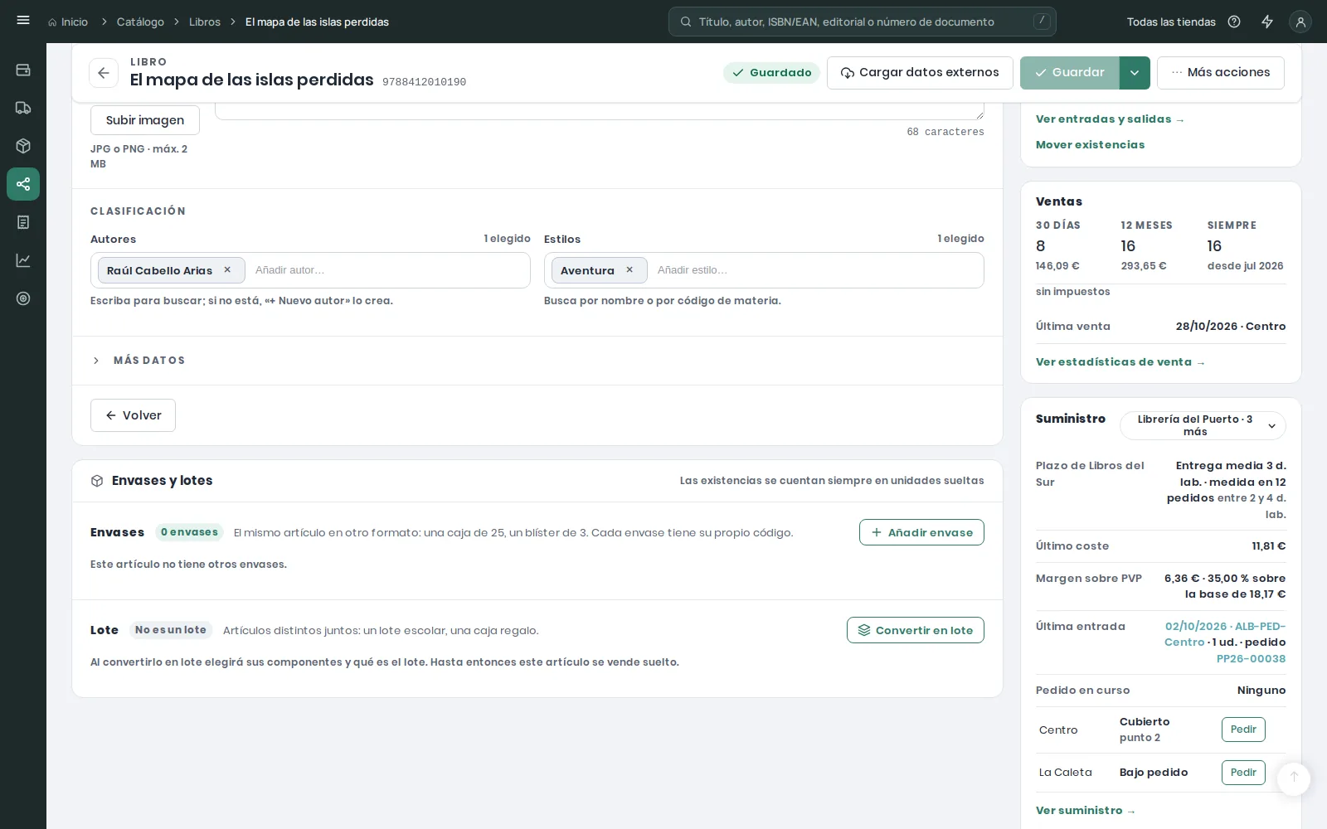Click the Añadir autor input field

[388, 270]
